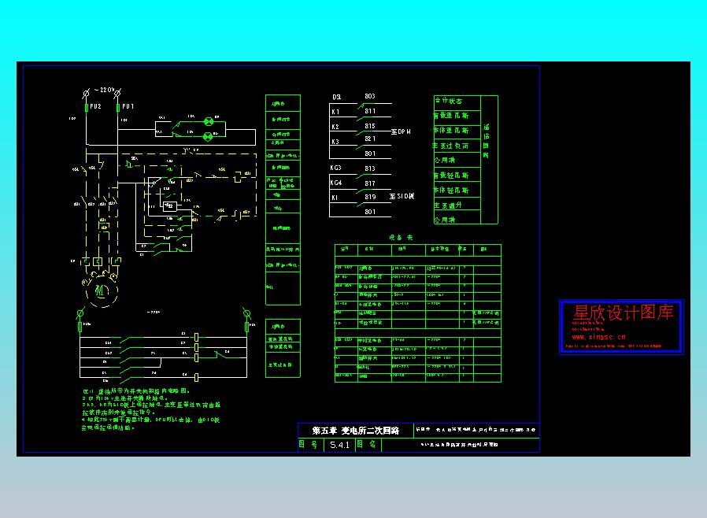
Task: Click first note line starting 注:1 虚线所示
Action: [137, 391]
